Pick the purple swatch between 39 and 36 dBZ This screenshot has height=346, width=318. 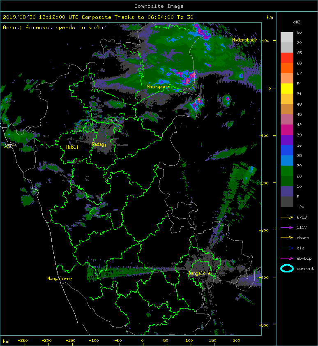287,140
